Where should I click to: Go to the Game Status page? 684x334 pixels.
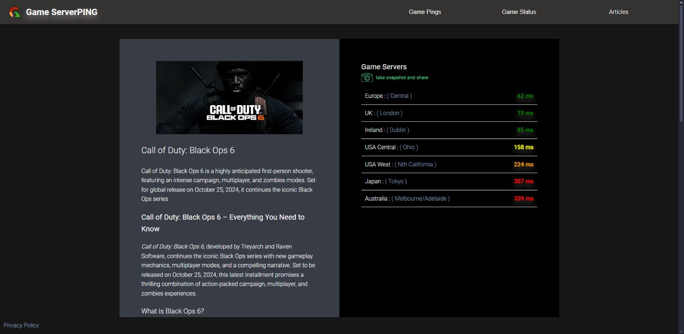coord(519,12)
